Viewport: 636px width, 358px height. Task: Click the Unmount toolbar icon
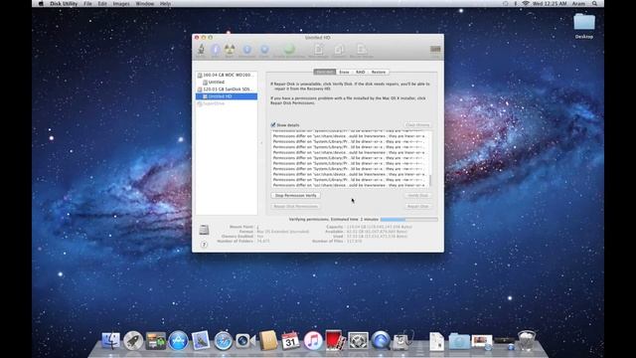(247, 50)
